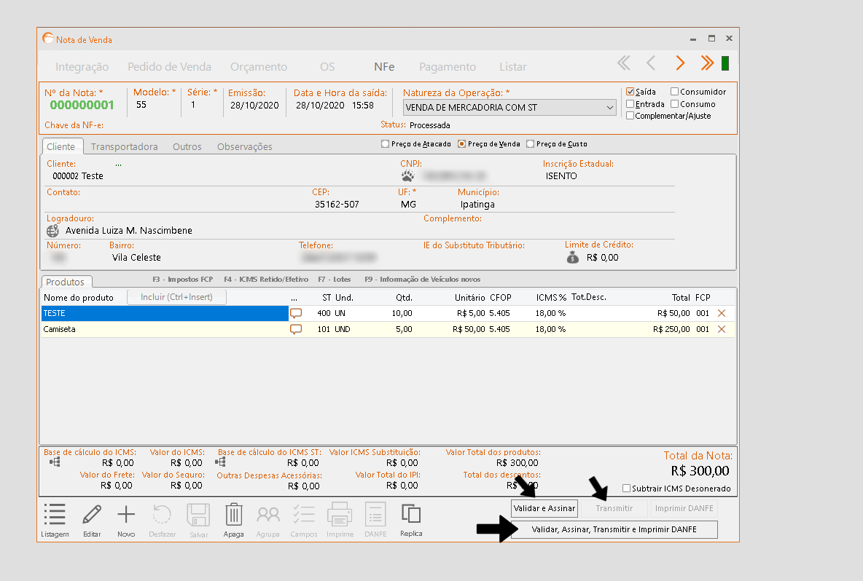Open comment bubble for Camiseta row

pos(295,329)
